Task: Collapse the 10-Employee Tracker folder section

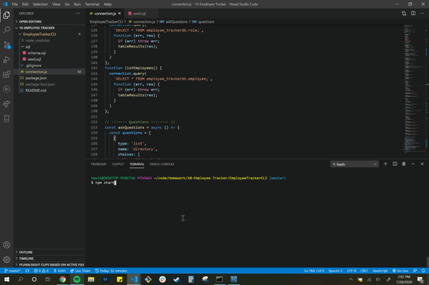Action: pyautogui.click(x=50, y=28)
